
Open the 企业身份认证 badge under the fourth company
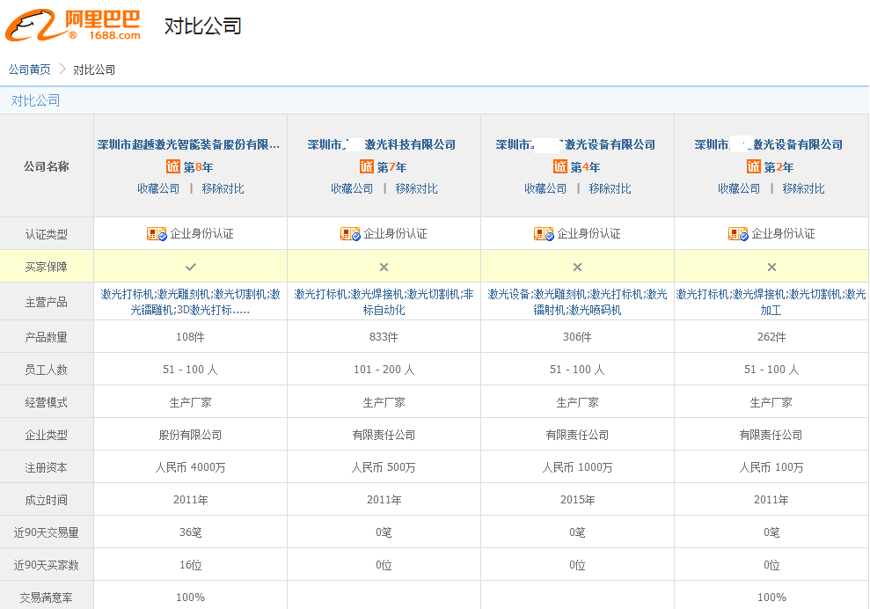[x=771, y=233]
